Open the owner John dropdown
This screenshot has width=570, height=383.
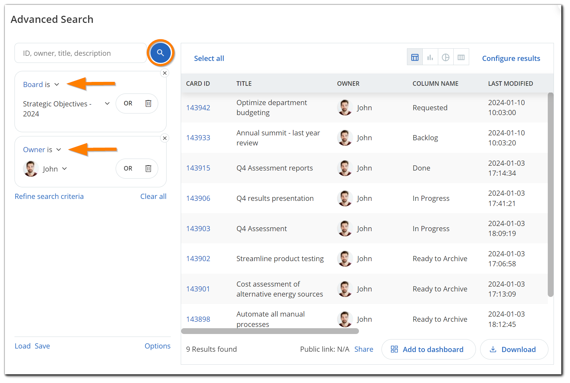tap(64, 168)
